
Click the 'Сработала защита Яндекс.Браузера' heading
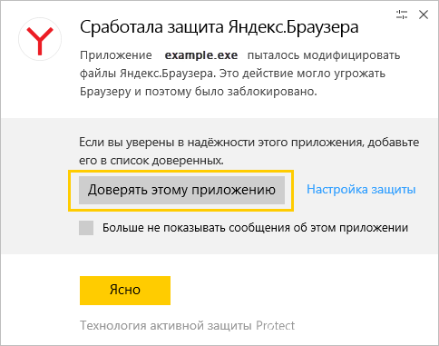(219, 27)
